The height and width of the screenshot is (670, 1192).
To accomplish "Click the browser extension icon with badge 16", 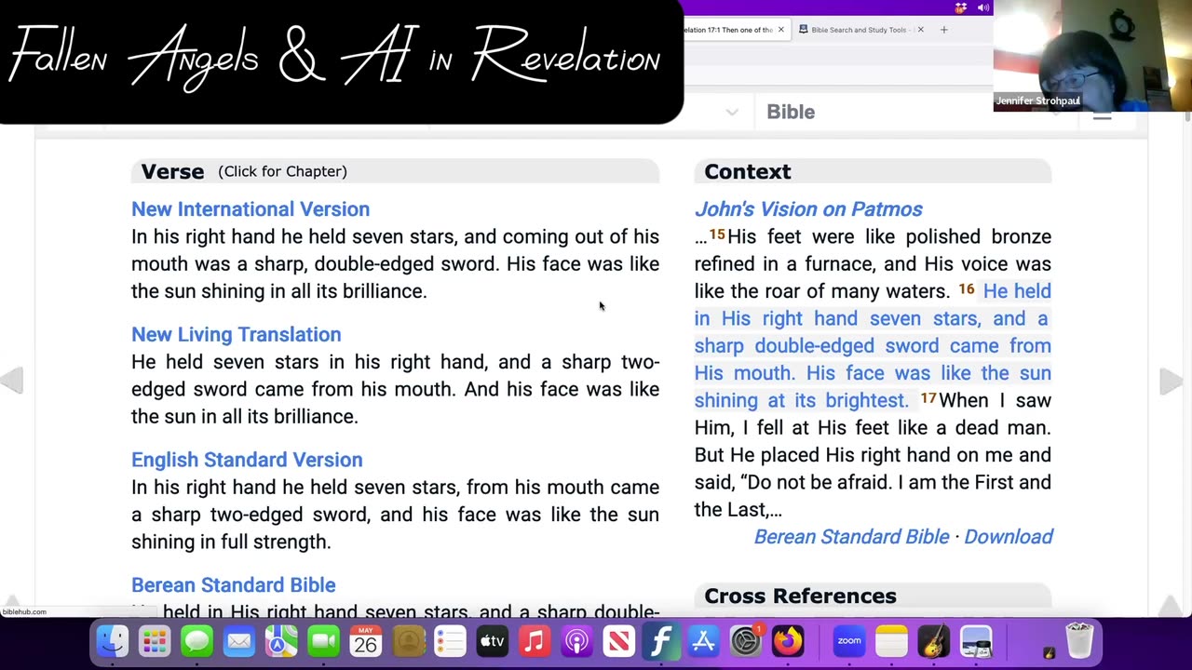I will 960,7.
